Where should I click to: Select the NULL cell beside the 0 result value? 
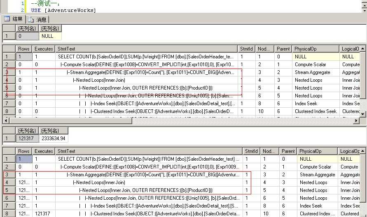click(50, 36)
